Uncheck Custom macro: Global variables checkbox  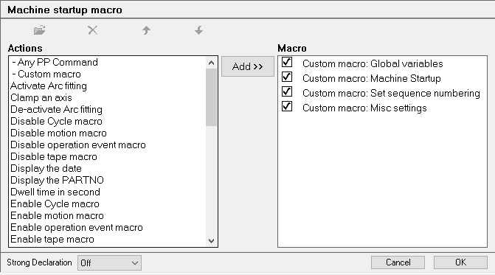[x=287, y=63]
